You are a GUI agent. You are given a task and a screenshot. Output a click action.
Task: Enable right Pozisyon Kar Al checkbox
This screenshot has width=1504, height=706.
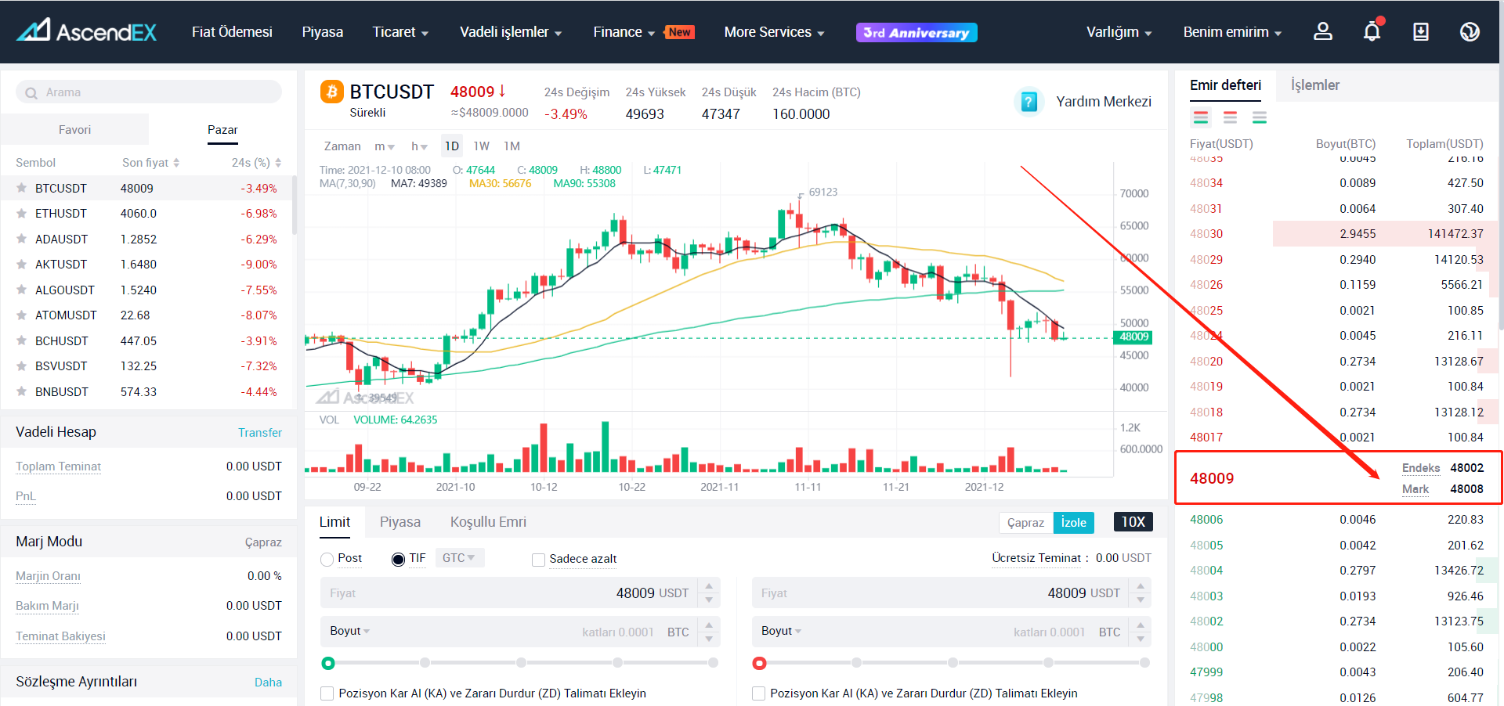point(758,693)
